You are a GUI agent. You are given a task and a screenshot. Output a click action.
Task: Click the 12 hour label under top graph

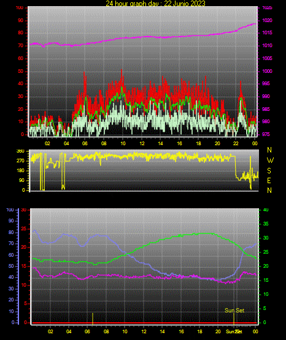click(142, 143)
